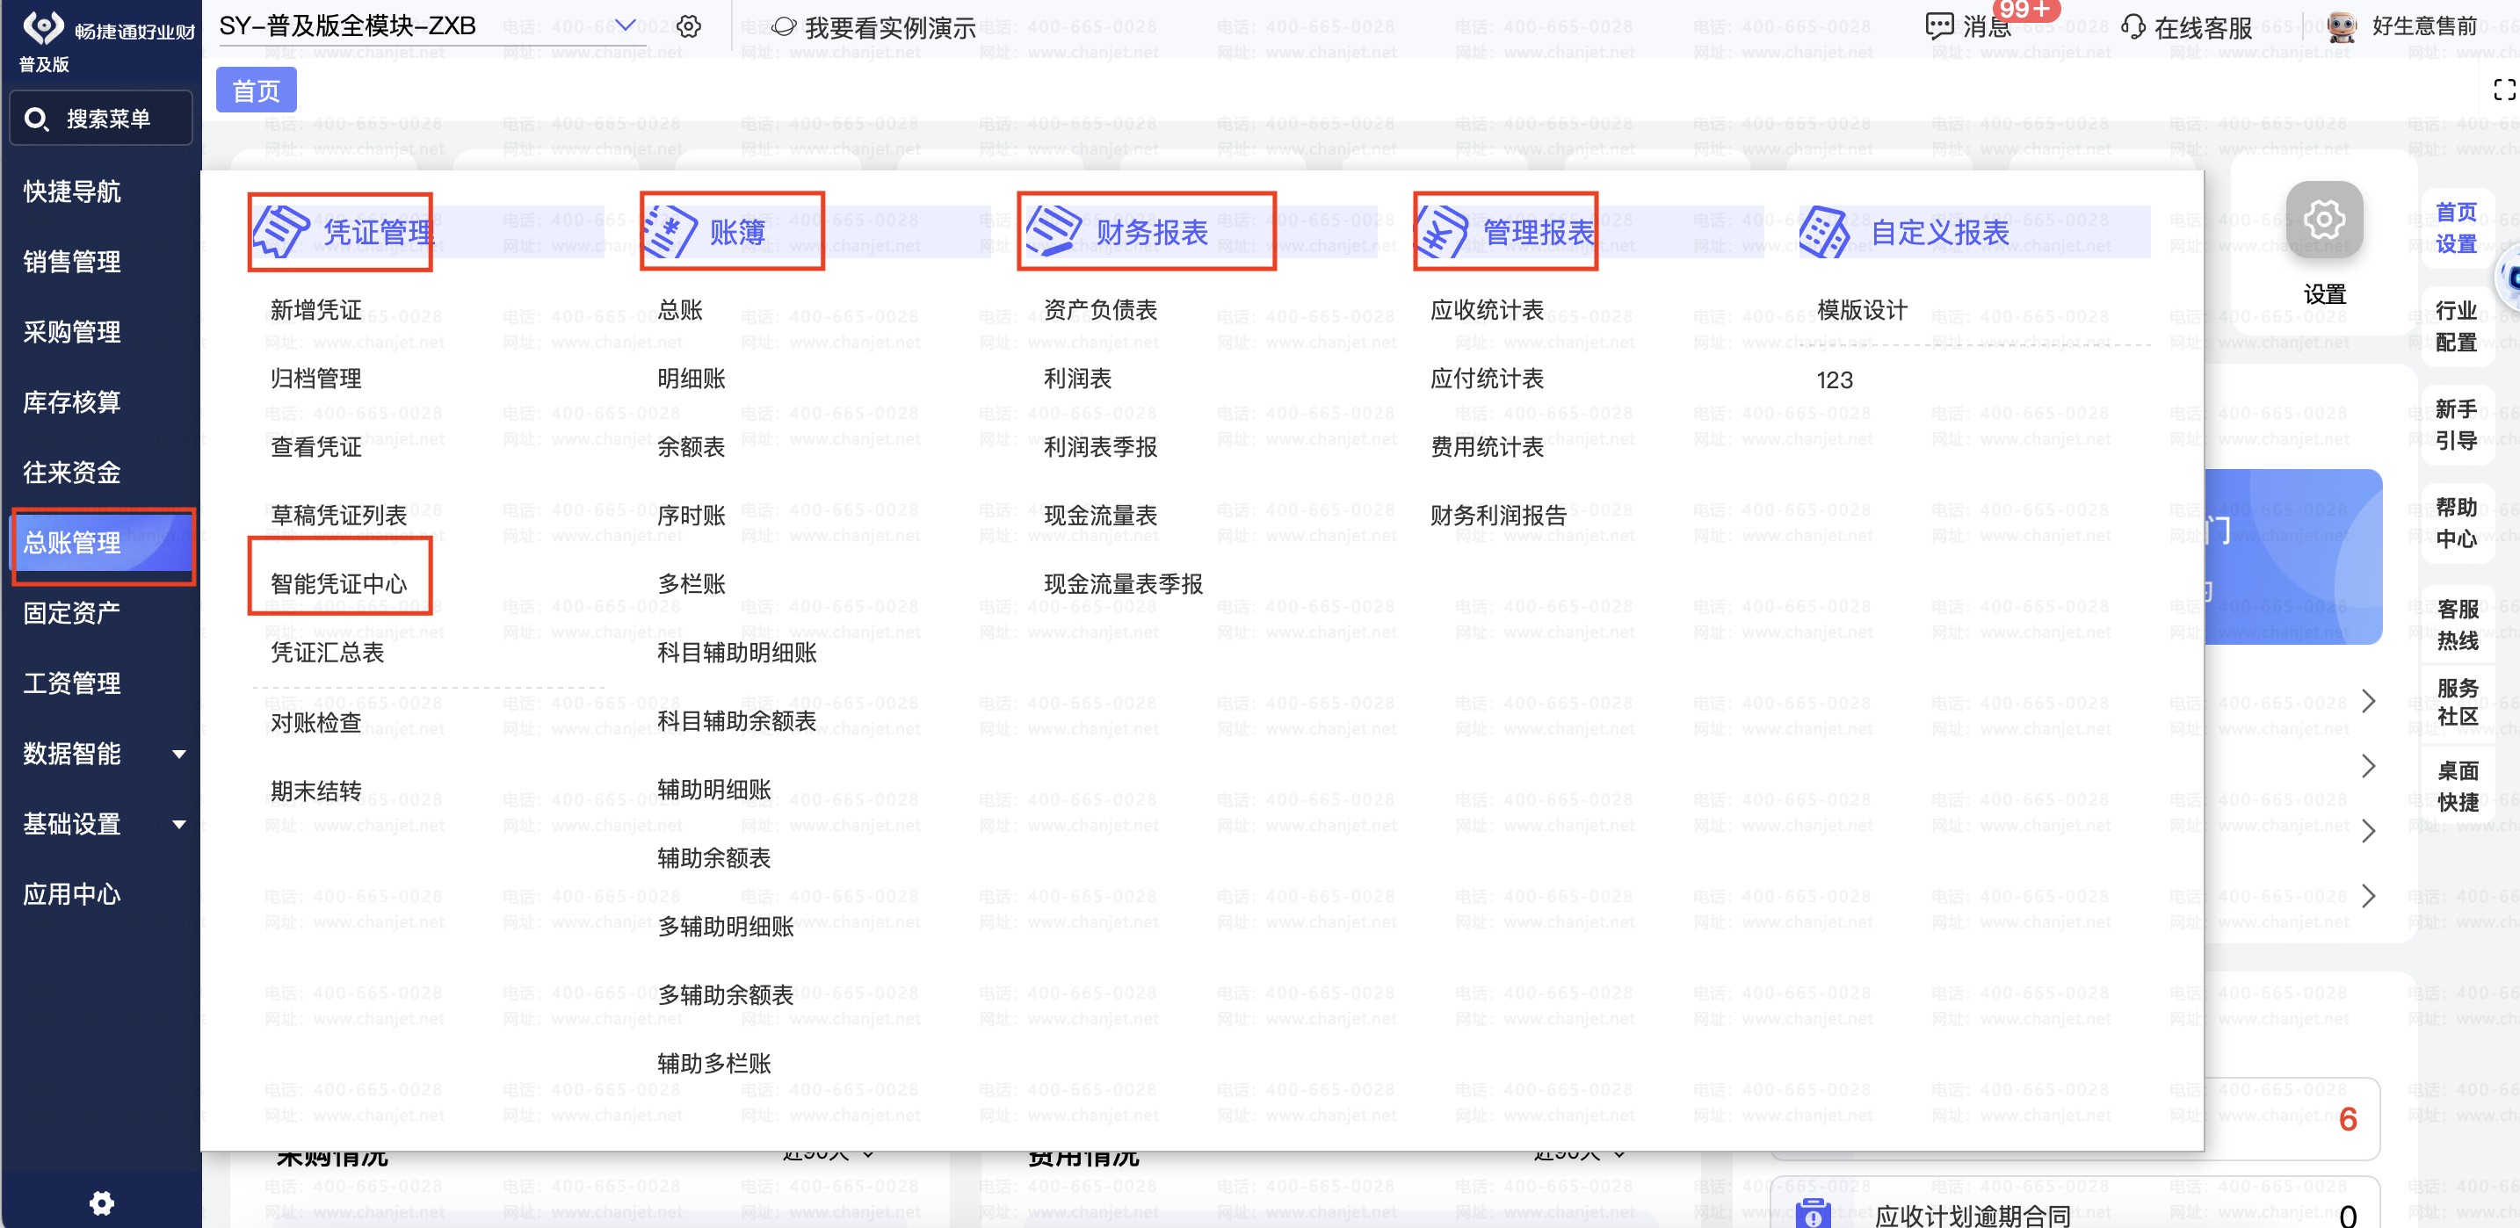Viewport: 2520px width, 1228px height.
Task: Open 应收统计表 link
Action: pyautogui.click(x=1487, y=310)
